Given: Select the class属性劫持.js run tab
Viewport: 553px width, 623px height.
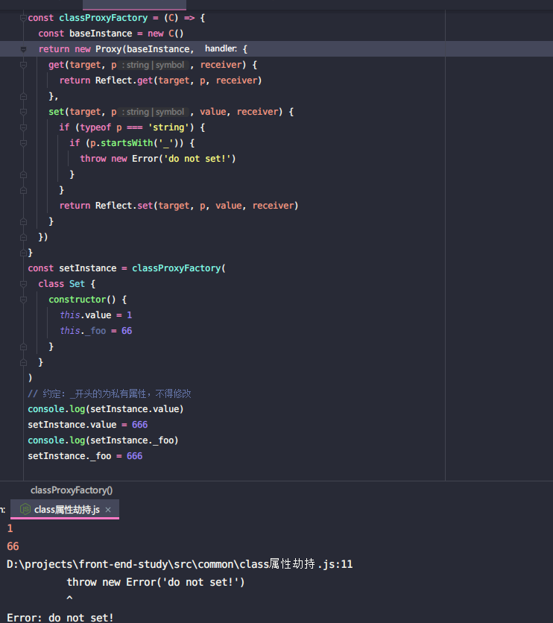Looking at the screenshot, I should [65, 510].
